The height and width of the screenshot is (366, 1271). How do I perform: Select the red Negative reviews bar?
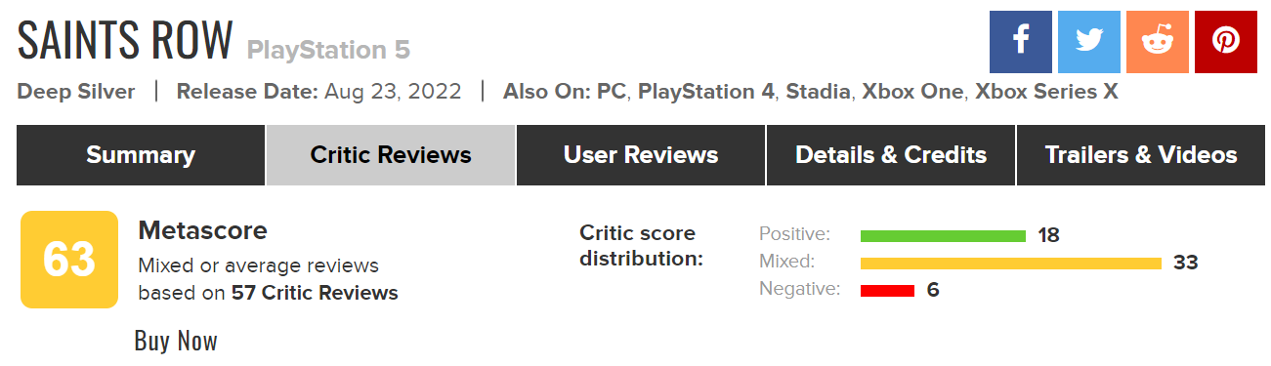click(x=887, y=291)
